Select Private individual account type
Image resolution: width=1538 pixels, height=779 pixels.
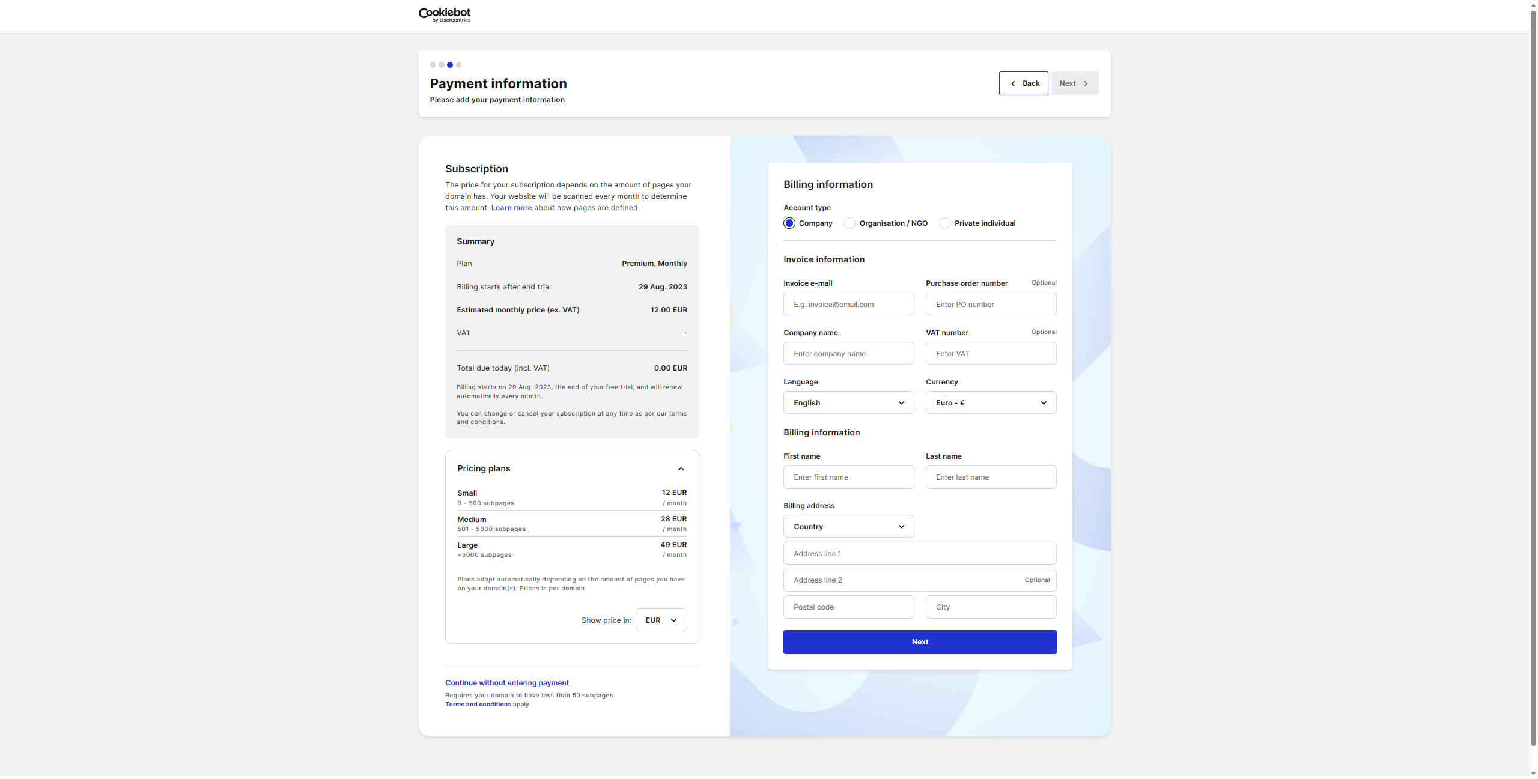tap(944, 223)
